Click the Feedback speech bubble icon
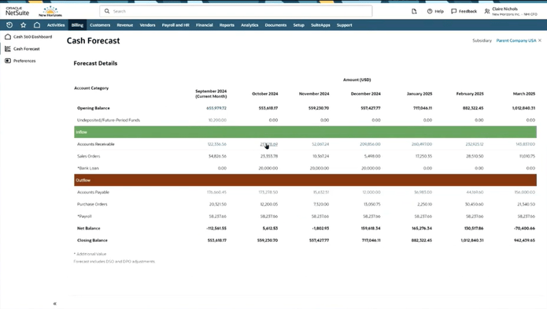Screen dimensions: 547x309 point(453,11)
